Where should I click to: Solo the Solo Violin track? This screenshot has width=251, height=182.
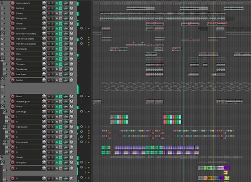53,29
